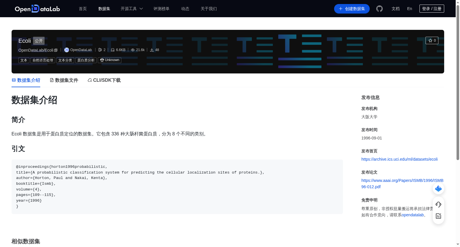Click the 文本分类 tag
460x247 pixels.
(65, 60)
